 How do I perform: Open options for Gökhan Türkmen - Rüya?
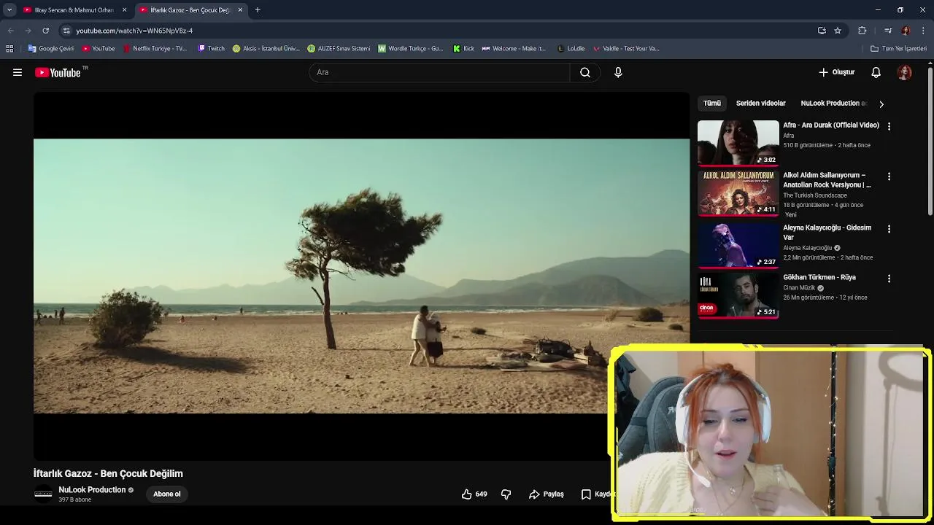click(x=889, y=279)
